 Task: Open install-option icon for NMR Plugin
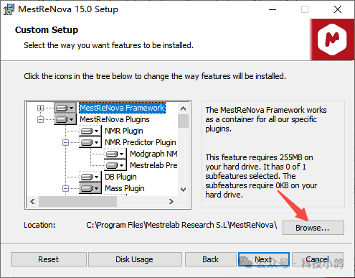pos(90,131)
